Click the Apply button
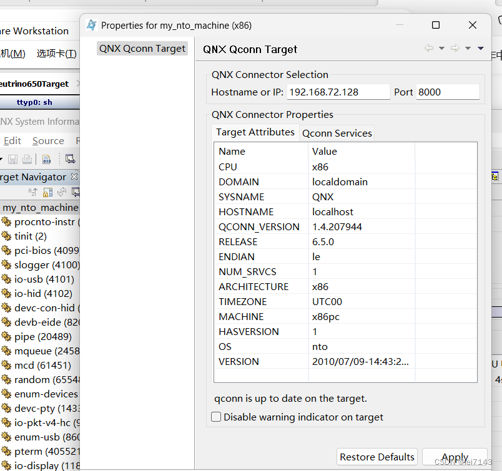This screenshot has width=502, height=471. (455, 457)
